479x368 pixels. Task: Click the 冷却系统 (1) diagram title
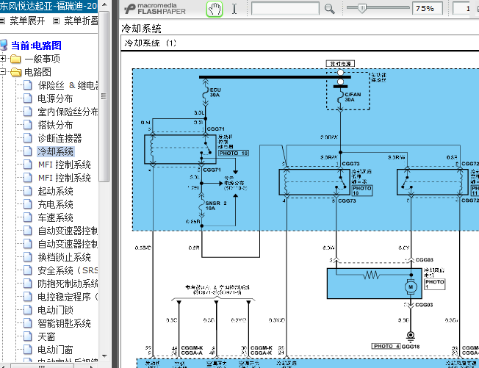[151, 43]
